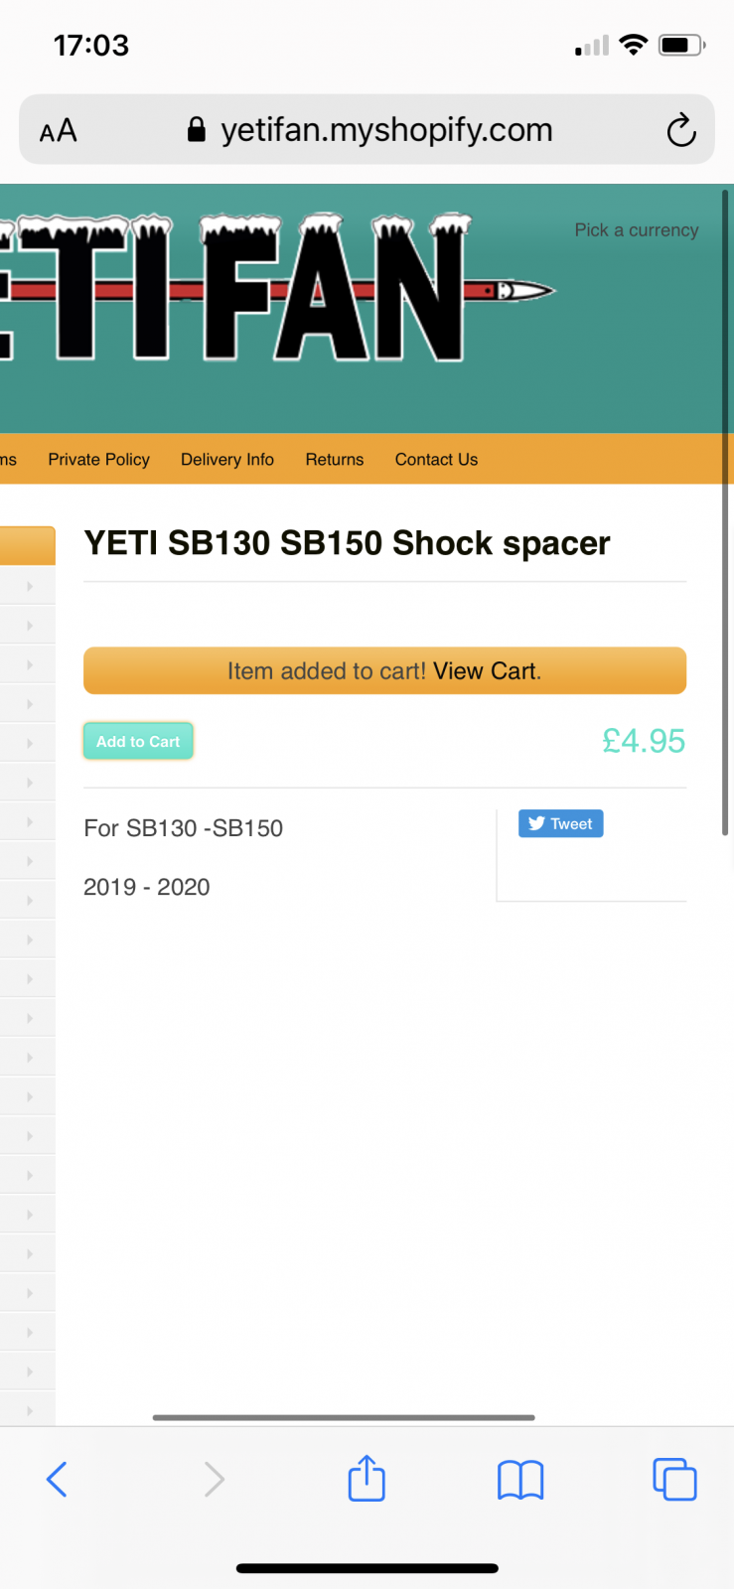Click the horizontal scrollbar at page bottom
734x1589 pixels.
pos(344,1417)
